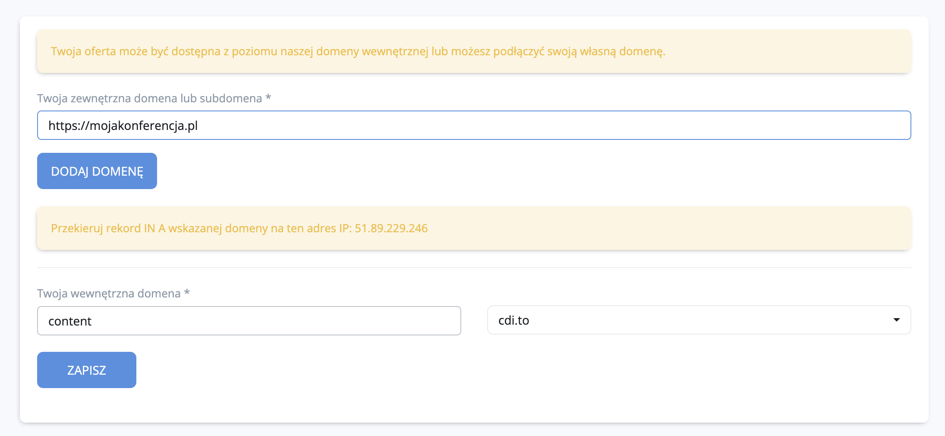
Task: Click asterisk beside internal domain label
Action: click(x=187, y=293)
